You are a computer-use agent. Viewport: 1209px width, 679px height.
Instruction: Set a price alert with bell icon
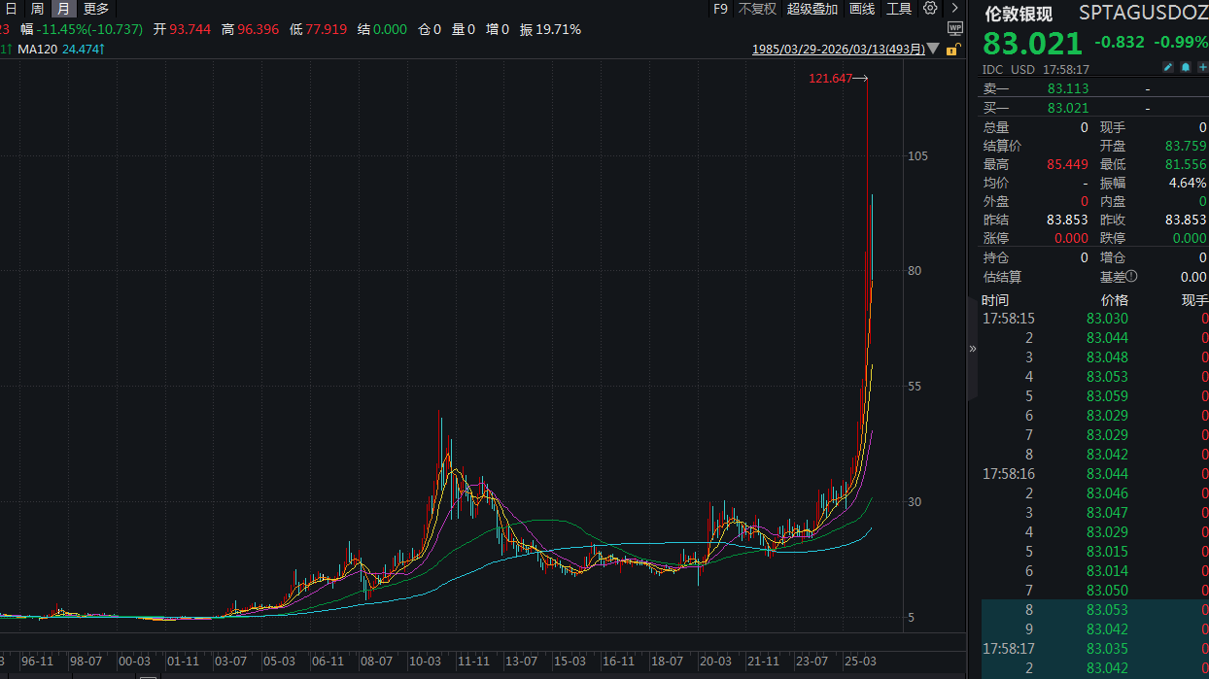pyautogui.click(x=1185, y=68)
